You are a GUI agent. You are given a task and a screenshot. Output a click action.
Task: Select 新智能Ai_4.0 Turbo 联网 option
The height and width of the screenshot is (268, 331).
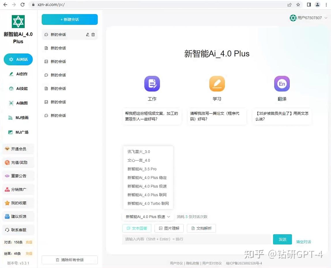click(148, 204)
